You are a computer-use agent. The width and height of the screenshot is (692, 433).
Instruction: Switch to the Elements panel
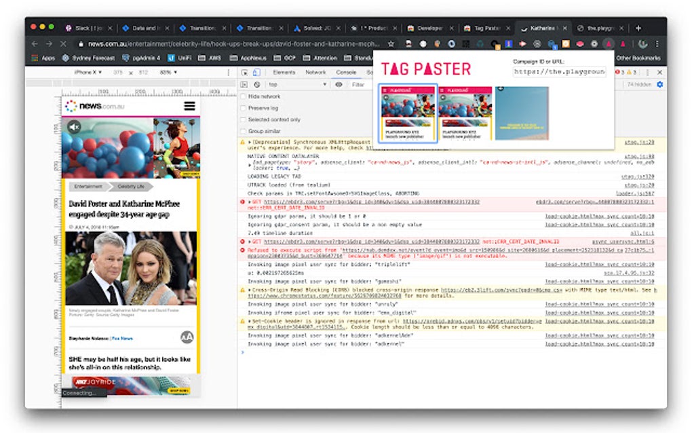(x=284, y=72)
